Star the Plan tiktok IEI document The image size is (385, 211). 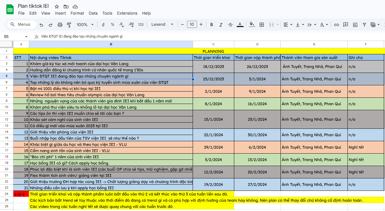click(x=56, y=7)
